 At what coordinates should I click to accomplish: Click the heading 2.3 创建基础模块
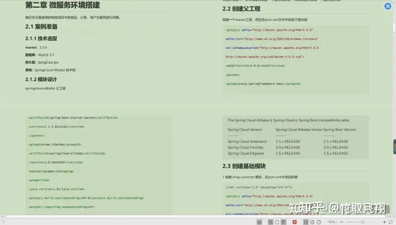point(244,166)
